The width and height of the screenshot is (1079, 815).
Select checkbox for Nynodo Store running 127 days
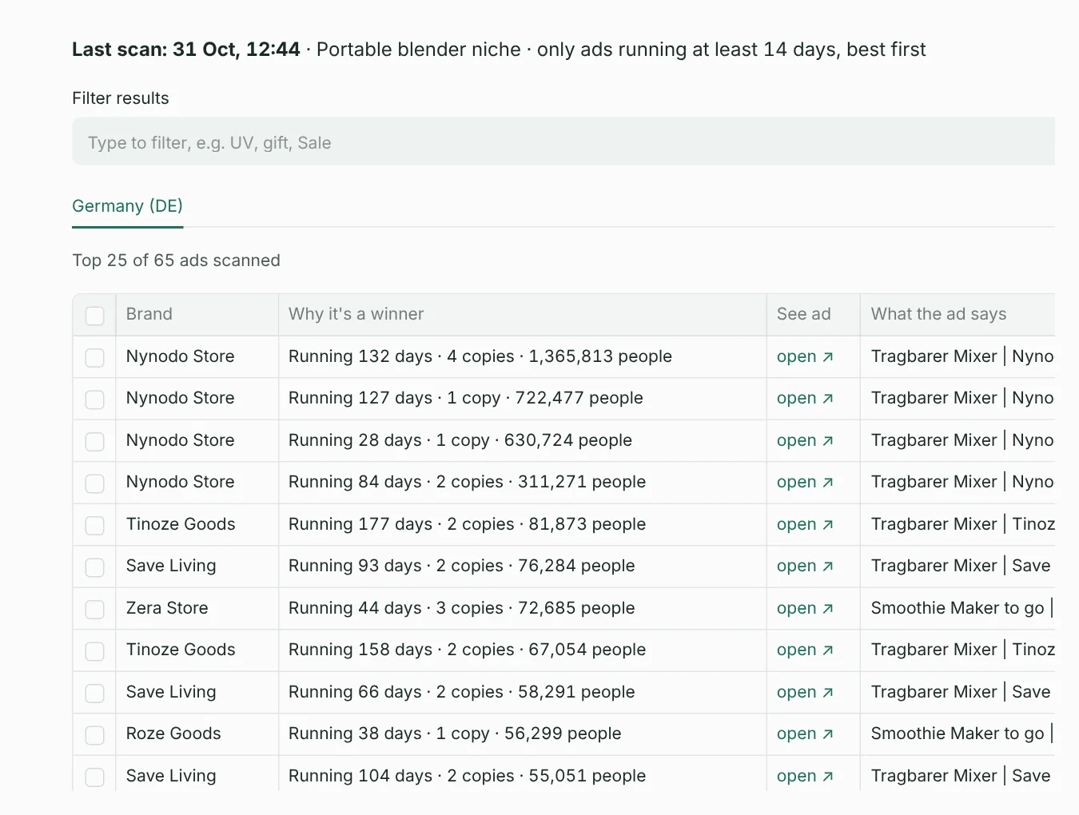95,399
